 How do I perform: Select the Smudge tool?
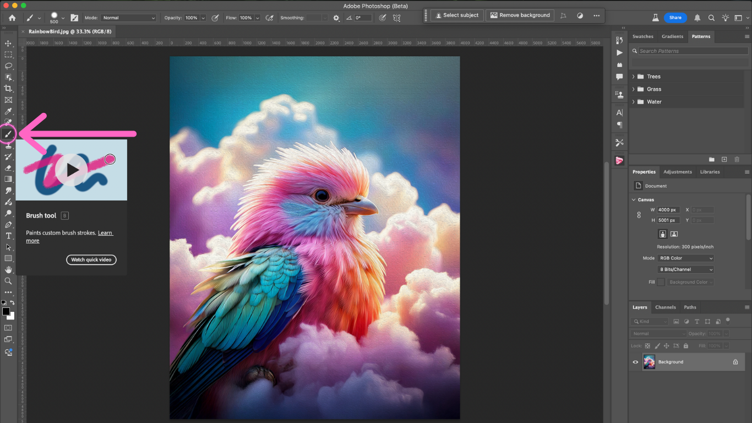coord(8,191)
